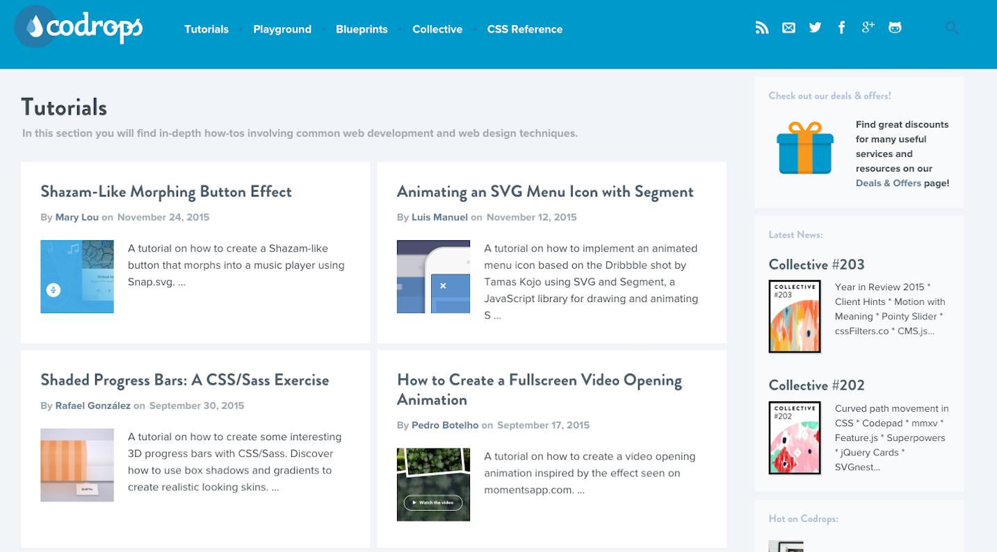Click the email subscription envelope icon
This screenshot has height=552, width=997.
[x=788, y=28]
